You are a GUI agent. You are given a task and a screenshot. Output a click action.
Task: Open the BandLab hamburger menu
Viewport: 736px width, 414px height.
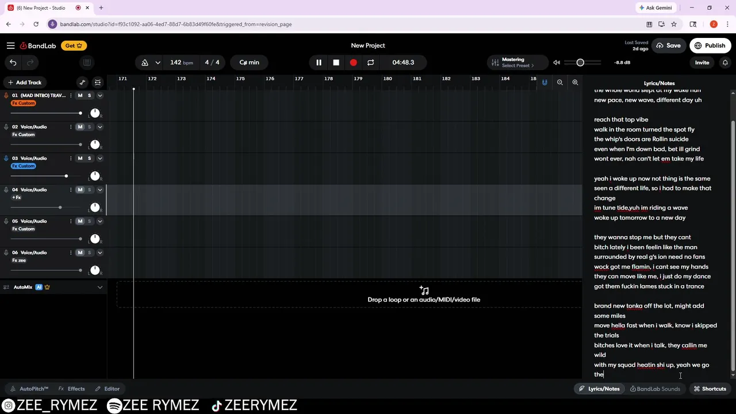click(10, 45)
